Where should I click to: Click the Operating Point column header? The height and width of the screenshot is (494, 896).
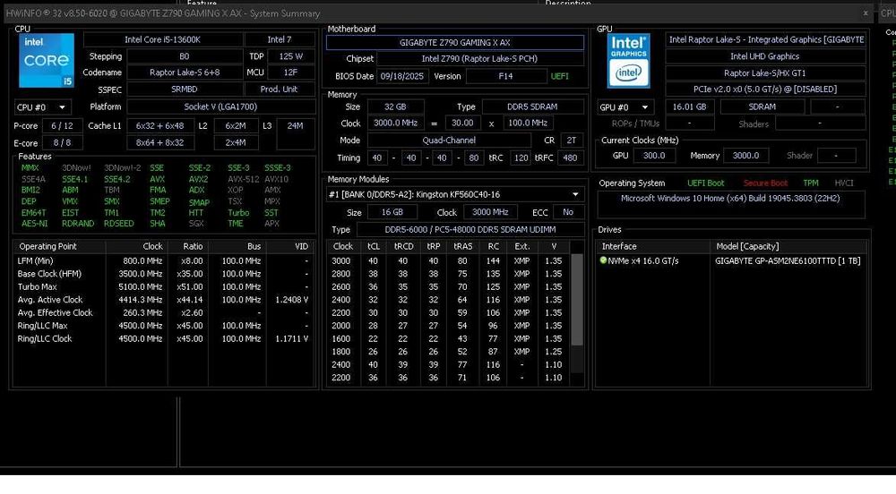pyautogui.click(x=59, y=246)
